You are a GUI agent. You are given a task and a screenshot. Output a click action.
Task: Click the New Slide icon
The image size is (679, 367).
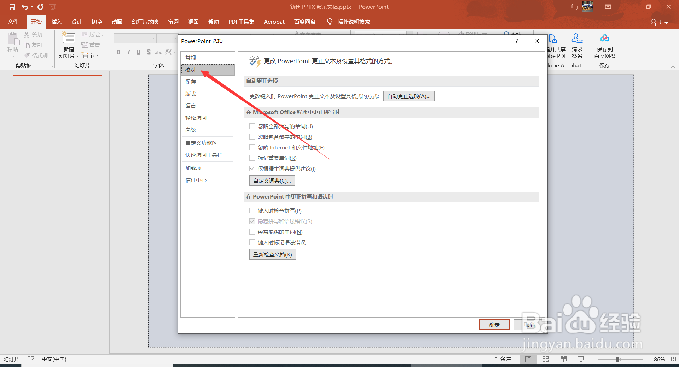pyautogui.click(x=69, y=39)
